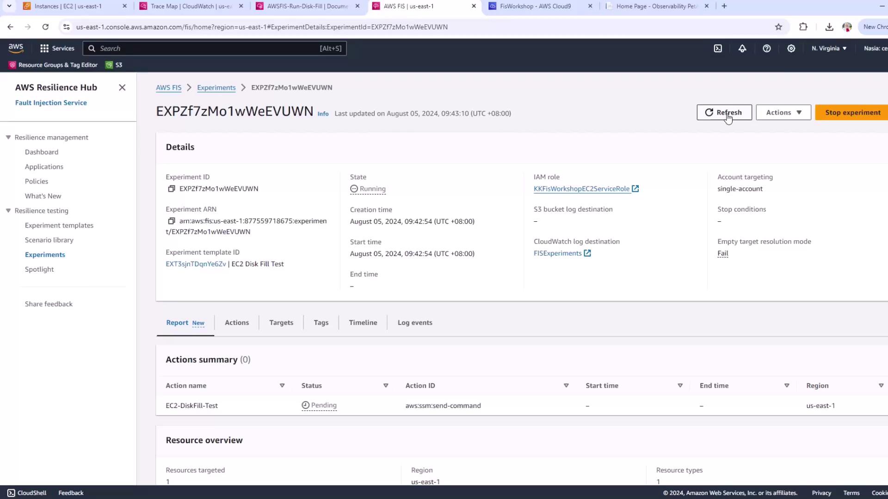This screenshot has width=888, height=499.
Task: Open the Actions dropdown button
Action: click(x=783, y=113)
